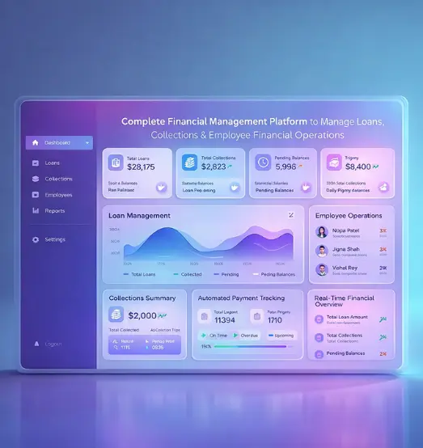The height and width of the screenshot is (448, 423).
Task: Click the Collections Summary stack icon
Action: pos(116,315)
